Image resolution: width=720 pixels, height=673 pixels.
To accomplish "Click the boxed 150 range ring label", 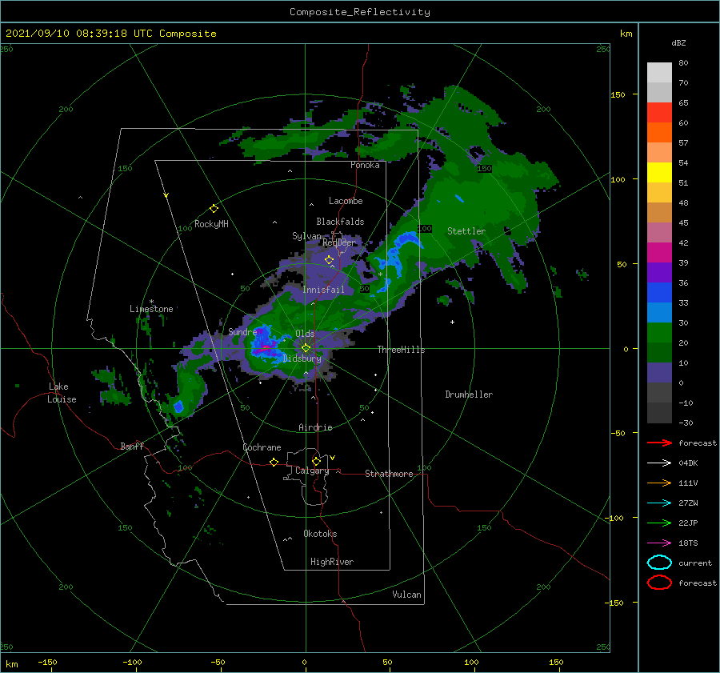I will pyautogui.click(x=485, y=169).
